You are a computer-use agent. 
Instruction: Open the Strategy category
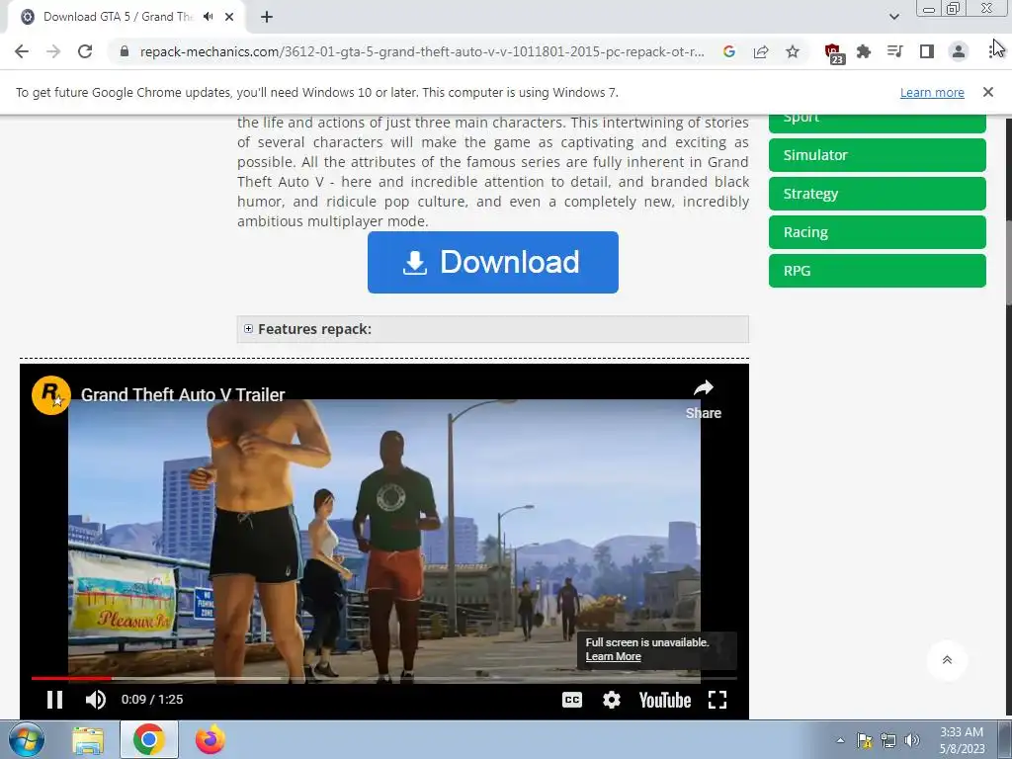(878, 194)
